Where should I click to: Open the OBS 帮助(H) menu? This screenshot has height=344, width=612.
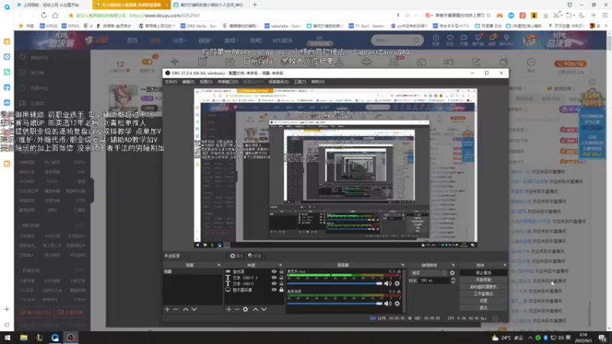point(317,82)
